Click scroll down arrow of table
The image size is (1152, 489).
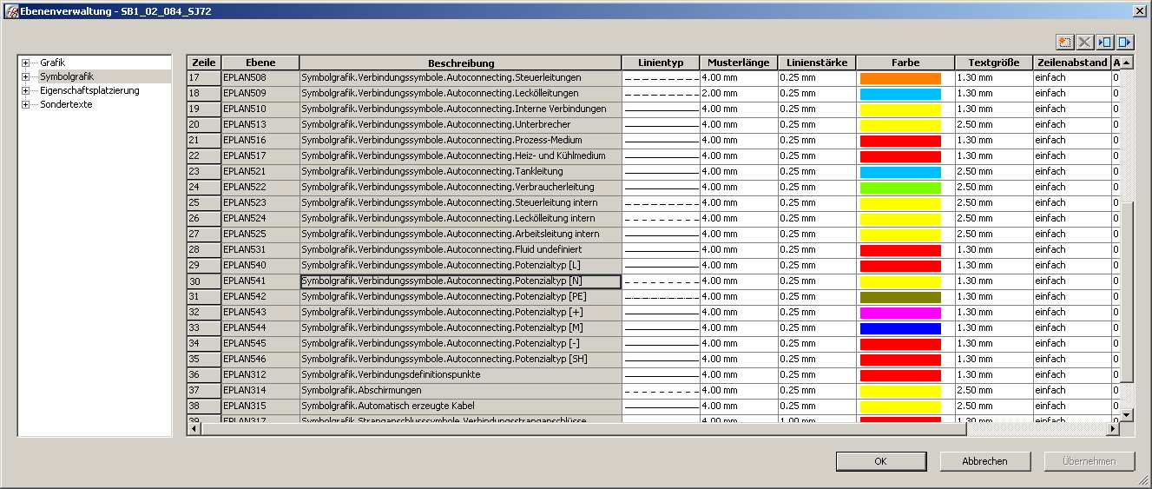click(1126, 415)
